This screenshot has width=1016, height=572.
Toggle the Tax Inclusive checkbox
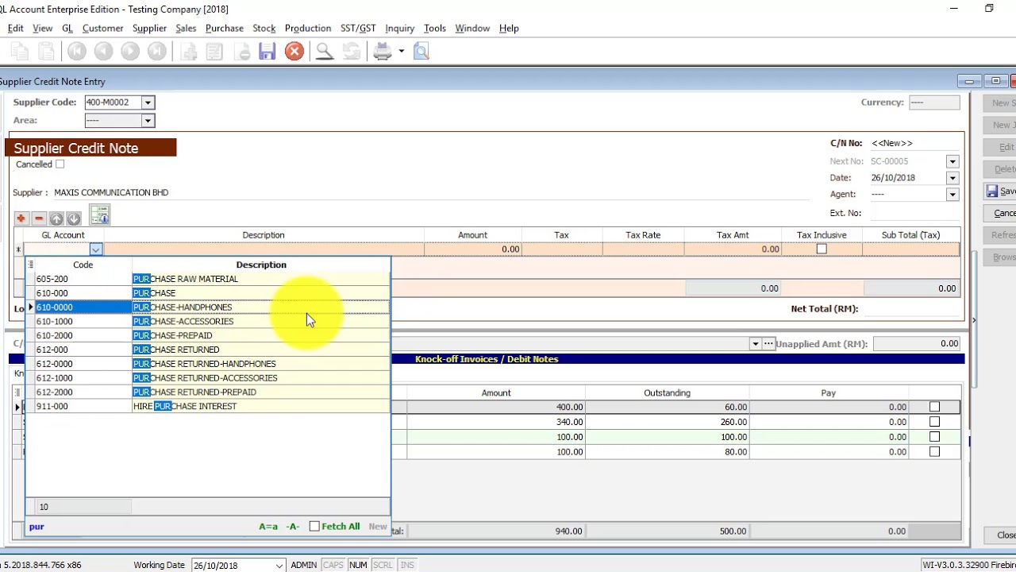(822, 249)
